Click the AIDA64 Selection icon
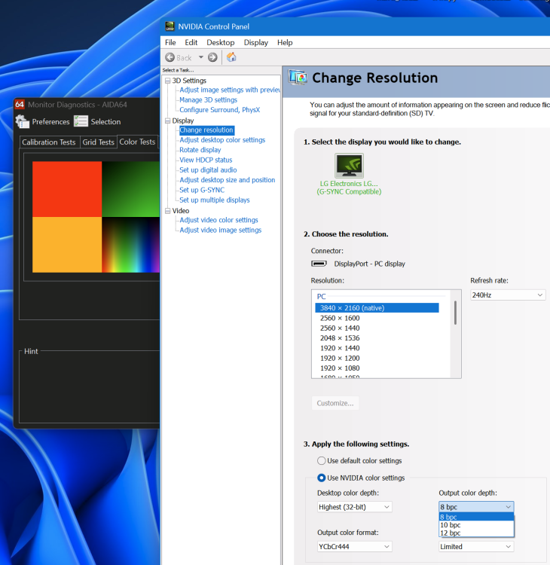The width and height of the screenshot is (550, 565). pos(81,121)
